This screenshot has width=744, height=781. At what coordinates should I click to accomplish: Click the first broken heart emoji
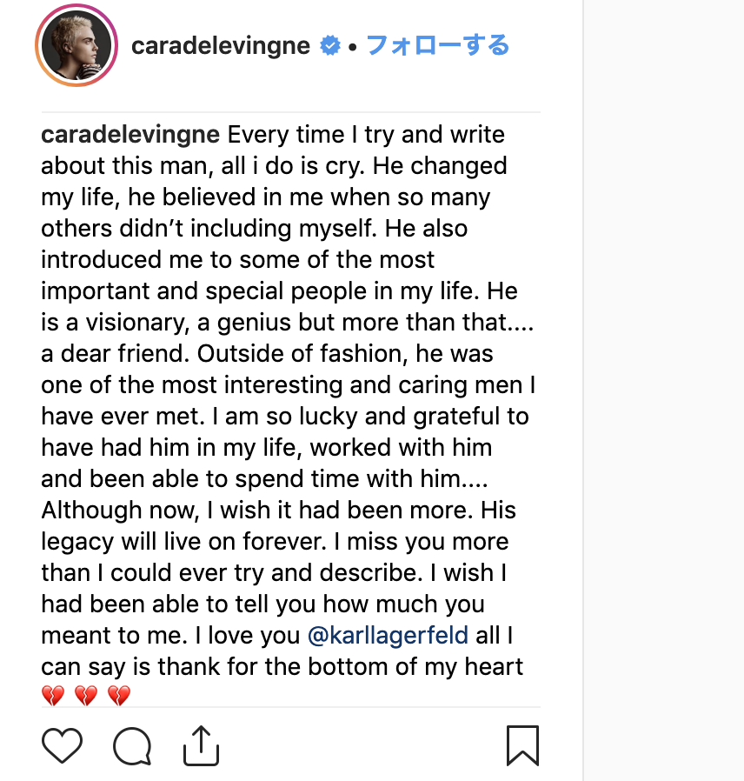click(x=53, y=695)
